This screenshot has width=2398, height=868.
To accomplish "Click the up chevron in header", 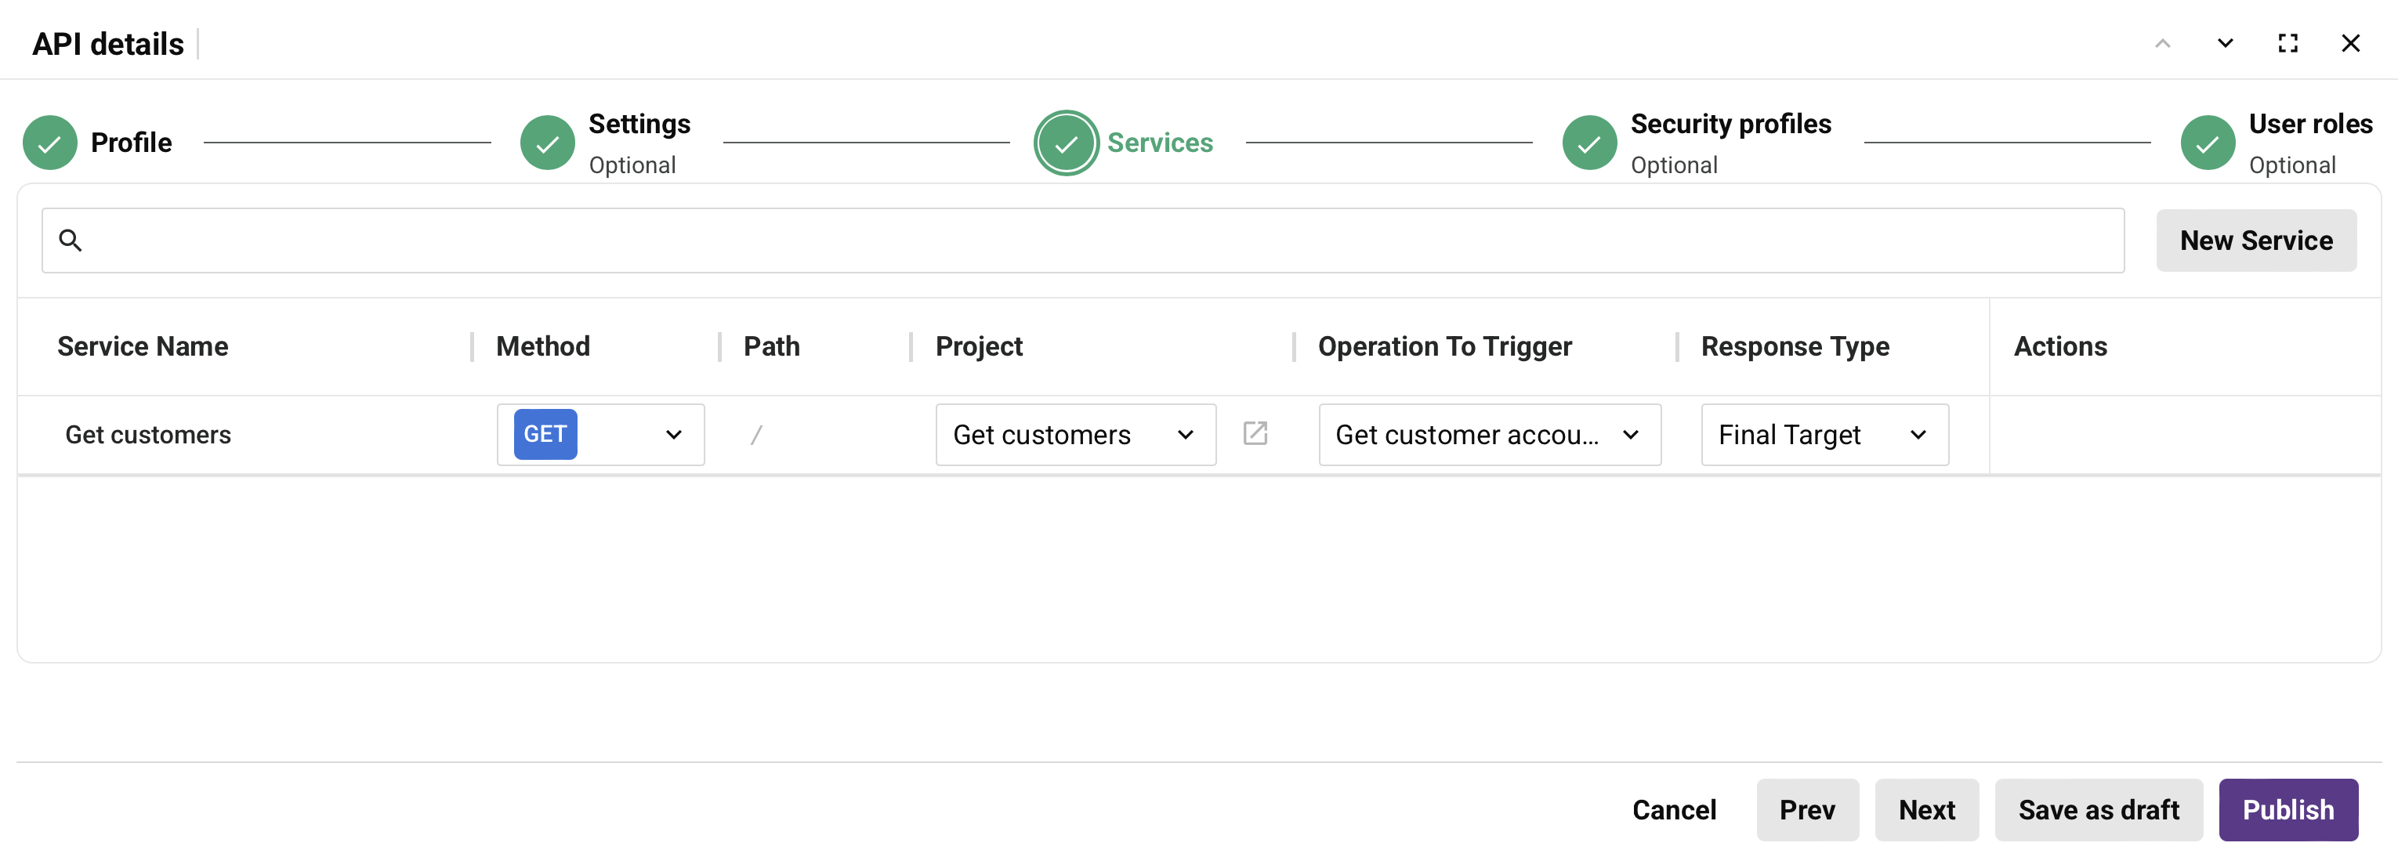I will pos(2162,44).
